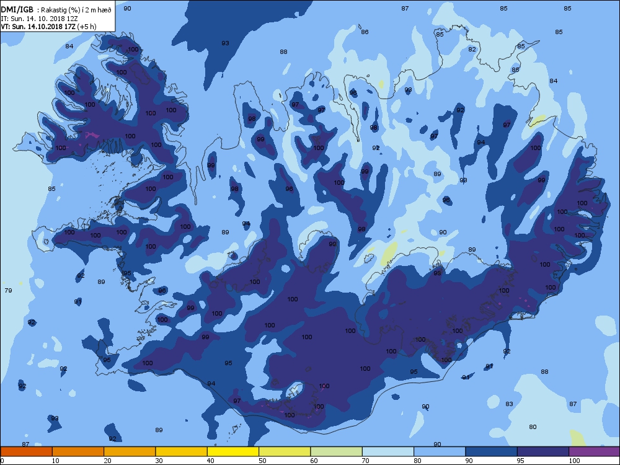The image size is (620, 465).
Task: Click the humidity value 80 over the sea
Action: point(533,427)
